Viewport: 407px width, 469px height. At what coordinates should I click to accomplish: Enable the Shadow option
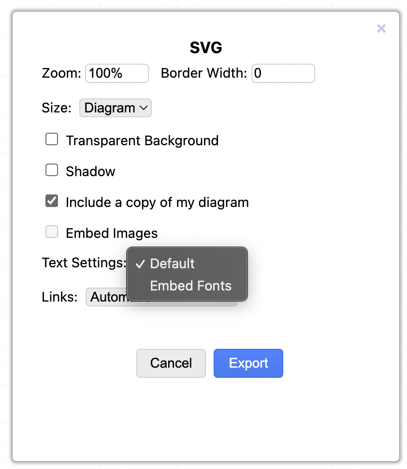52,170
